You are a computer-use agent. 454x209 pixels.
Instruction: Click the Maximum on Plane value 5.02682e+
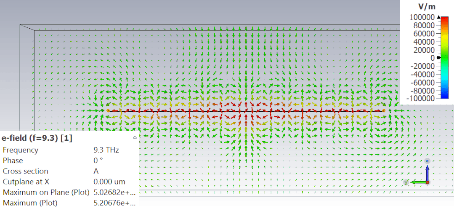click(x=115, y=193)
